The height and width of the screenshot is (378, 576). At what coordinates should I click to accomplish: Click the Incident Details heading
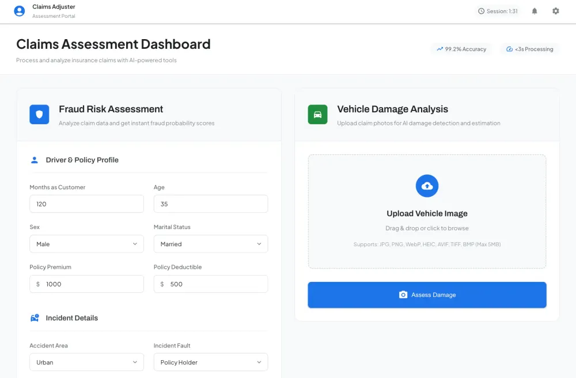coord(72,318)
